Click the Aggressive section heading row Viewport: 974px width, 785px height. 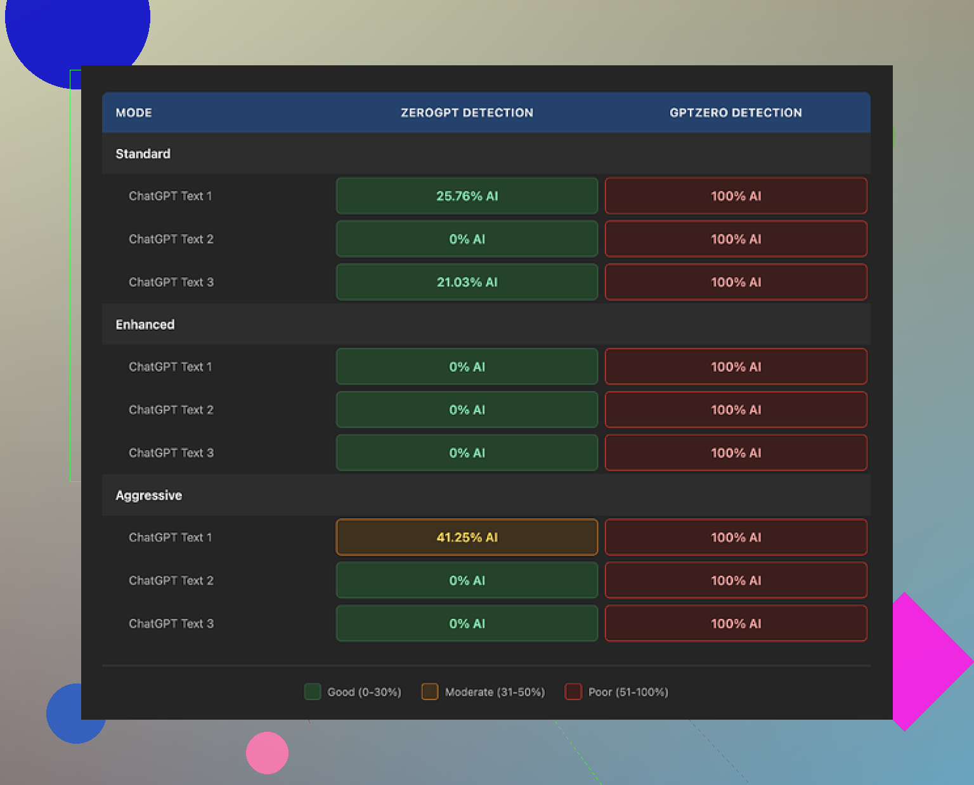pyautogui.click(x=149, y=495)
